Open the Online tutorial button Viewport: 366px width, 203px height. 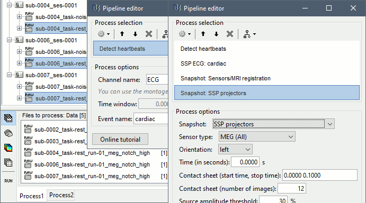click(120, 140)
